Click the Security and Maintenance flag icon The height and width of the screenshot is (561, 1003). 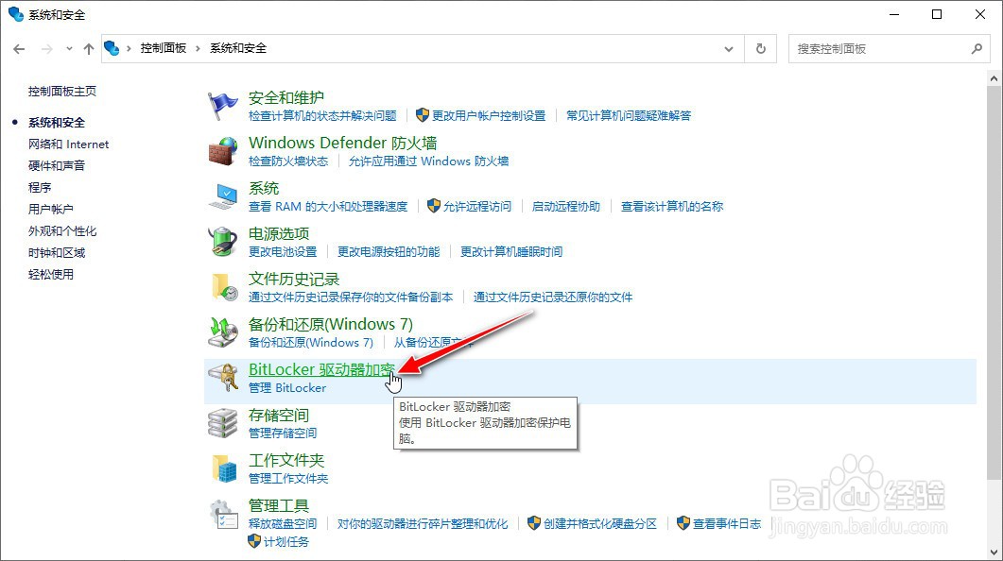tap(222, 106)
